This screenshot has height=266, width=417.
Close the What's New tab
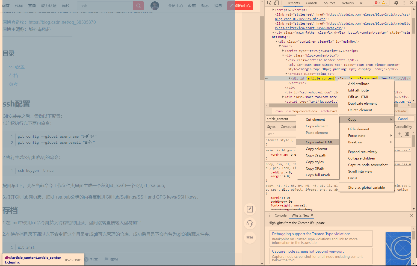pos(312,215)
